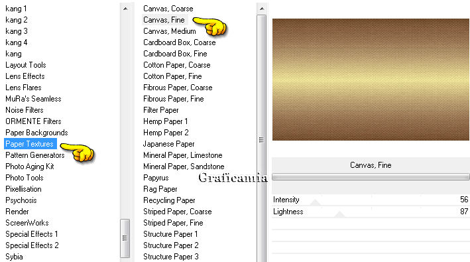Open the Photo Tools category
This screenshot has height=262, width=470.
click(x=25, y=178)
